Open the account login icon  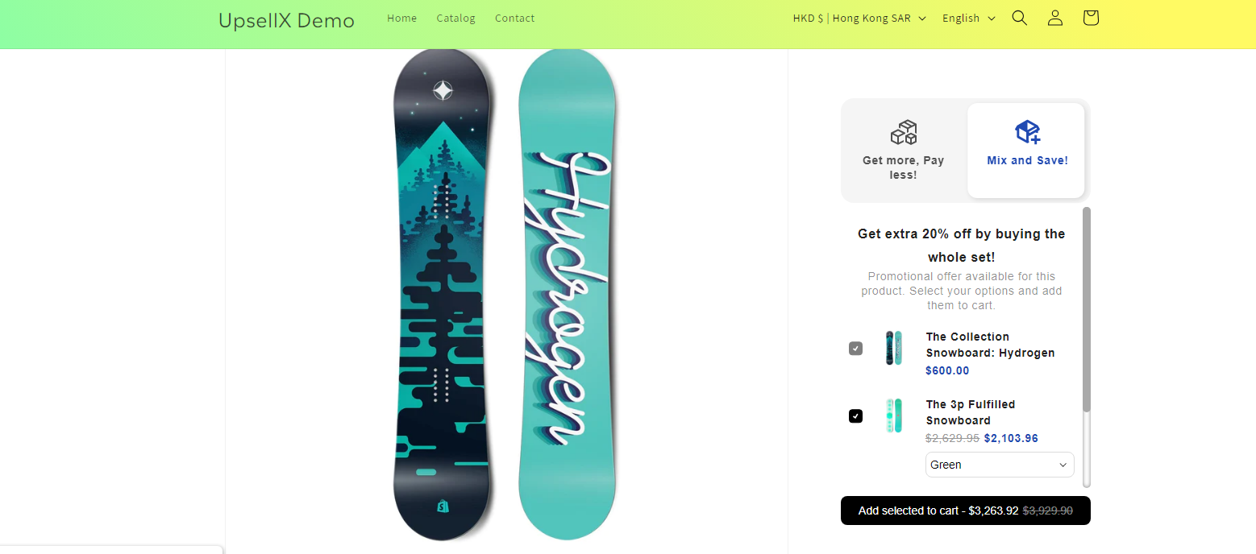pyautogui.click(x=1055, y=18)
